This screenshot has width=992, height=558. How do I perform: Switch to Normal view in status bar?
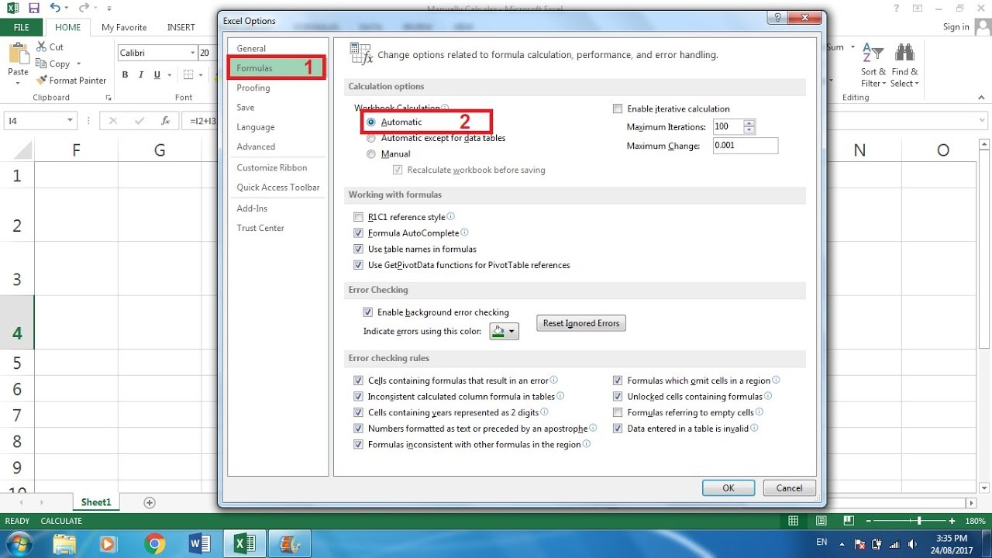(794, 521)
